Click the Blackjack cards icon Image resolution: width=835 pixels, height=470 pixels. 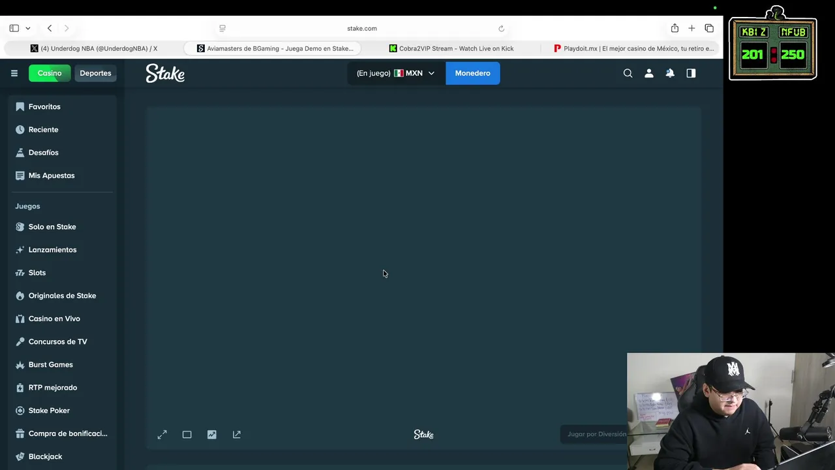click(x=20, y=456)
